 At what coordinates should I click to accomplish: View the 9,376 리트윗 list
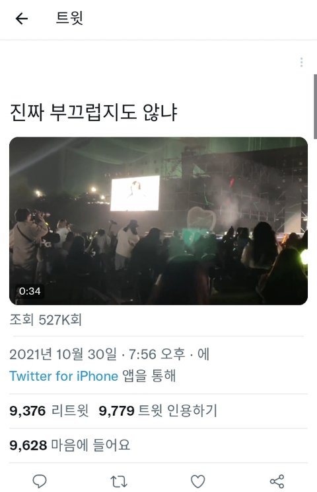[49, 411]
